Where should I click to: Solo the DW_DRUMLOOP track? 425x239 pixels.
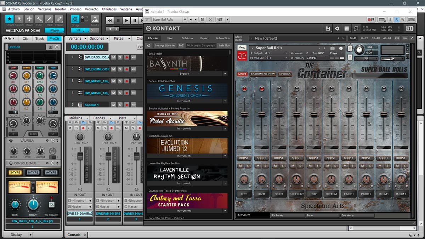(x=120, y=69)
